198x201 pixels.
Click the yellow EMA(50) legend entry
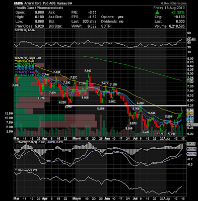[24, 61]
